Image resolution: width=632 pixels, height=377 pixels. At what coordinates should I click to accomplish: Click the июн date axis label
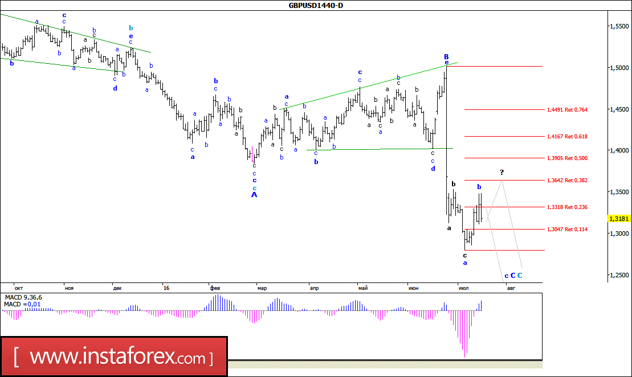coord(413,288)
